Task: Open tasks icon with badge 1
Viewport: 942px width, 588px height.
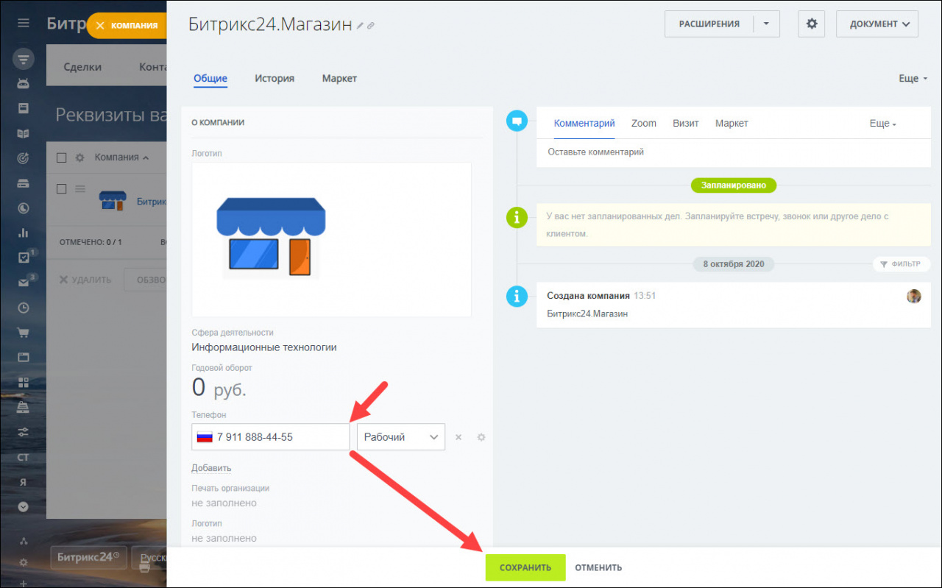Action: tap(24, 258)
